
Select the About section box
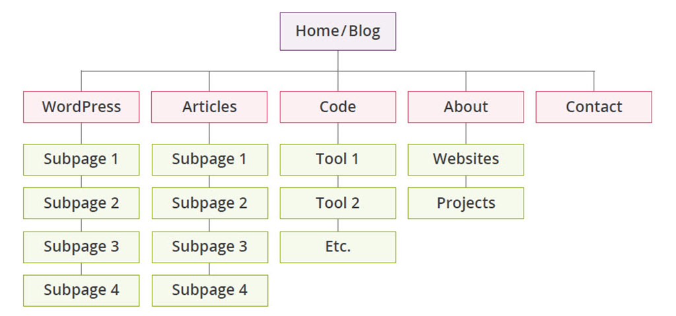click(465, 107)
